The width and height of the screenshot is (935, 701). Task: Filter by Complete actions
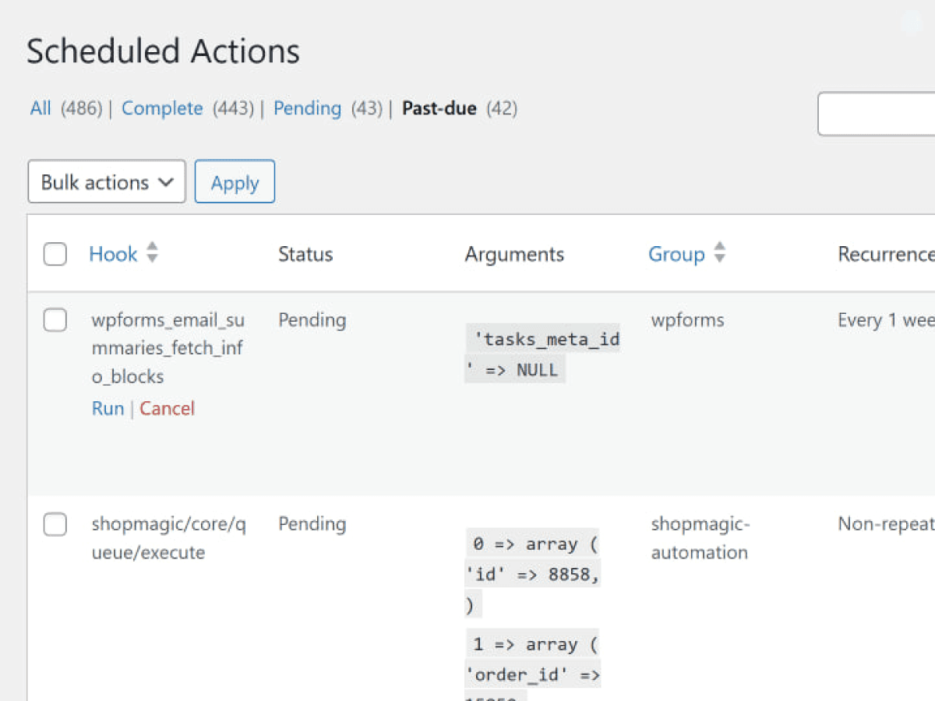coord(162,108)
